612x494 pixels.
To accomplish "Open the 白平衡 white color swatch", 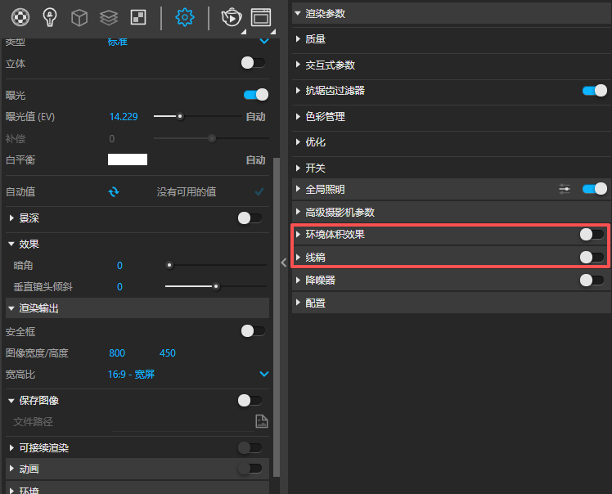I will (128, 160).
